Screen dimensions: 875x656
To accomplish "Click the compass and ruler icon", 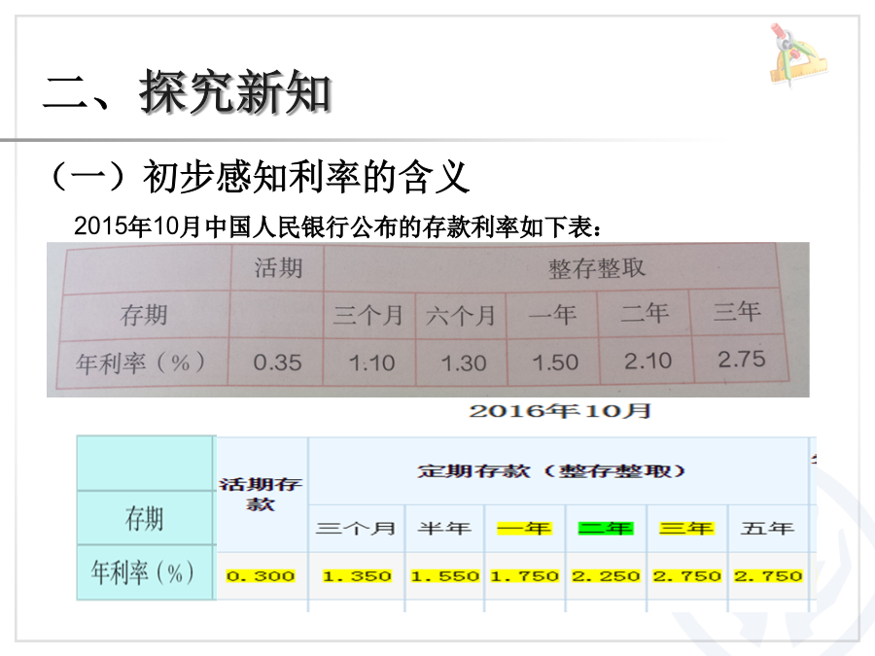I will [x=798, y=55].
